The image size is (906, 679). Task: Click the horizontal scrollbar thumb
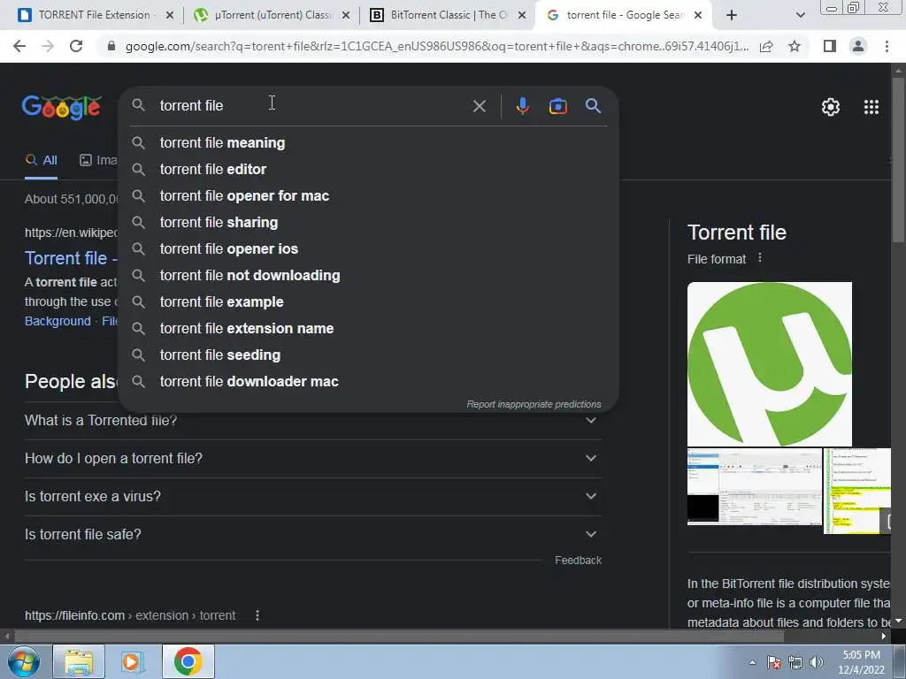coord(399,637)
